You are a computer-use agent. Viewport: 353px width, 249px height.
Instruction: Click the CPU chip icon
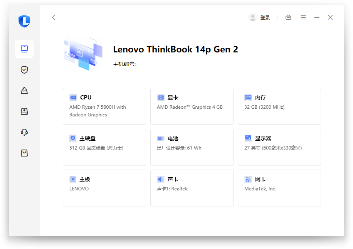tap(73, 98)
